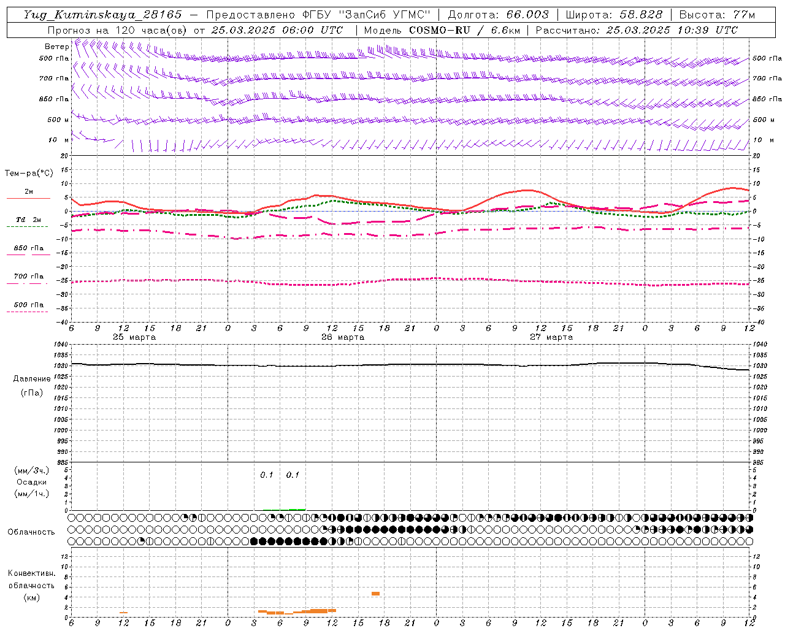785x628 pixels.
Task: Click the Рассчитано: 25.03.2025 10:39 UTC text
Action: (637, 30)
